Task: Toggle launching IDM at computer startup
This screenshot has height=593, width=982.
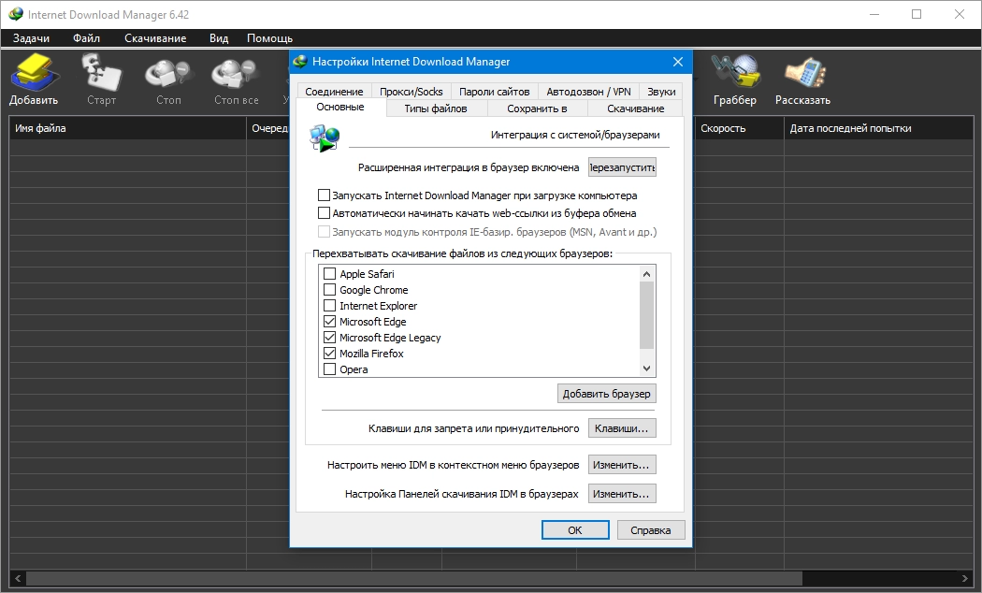Action: point(324,195)
